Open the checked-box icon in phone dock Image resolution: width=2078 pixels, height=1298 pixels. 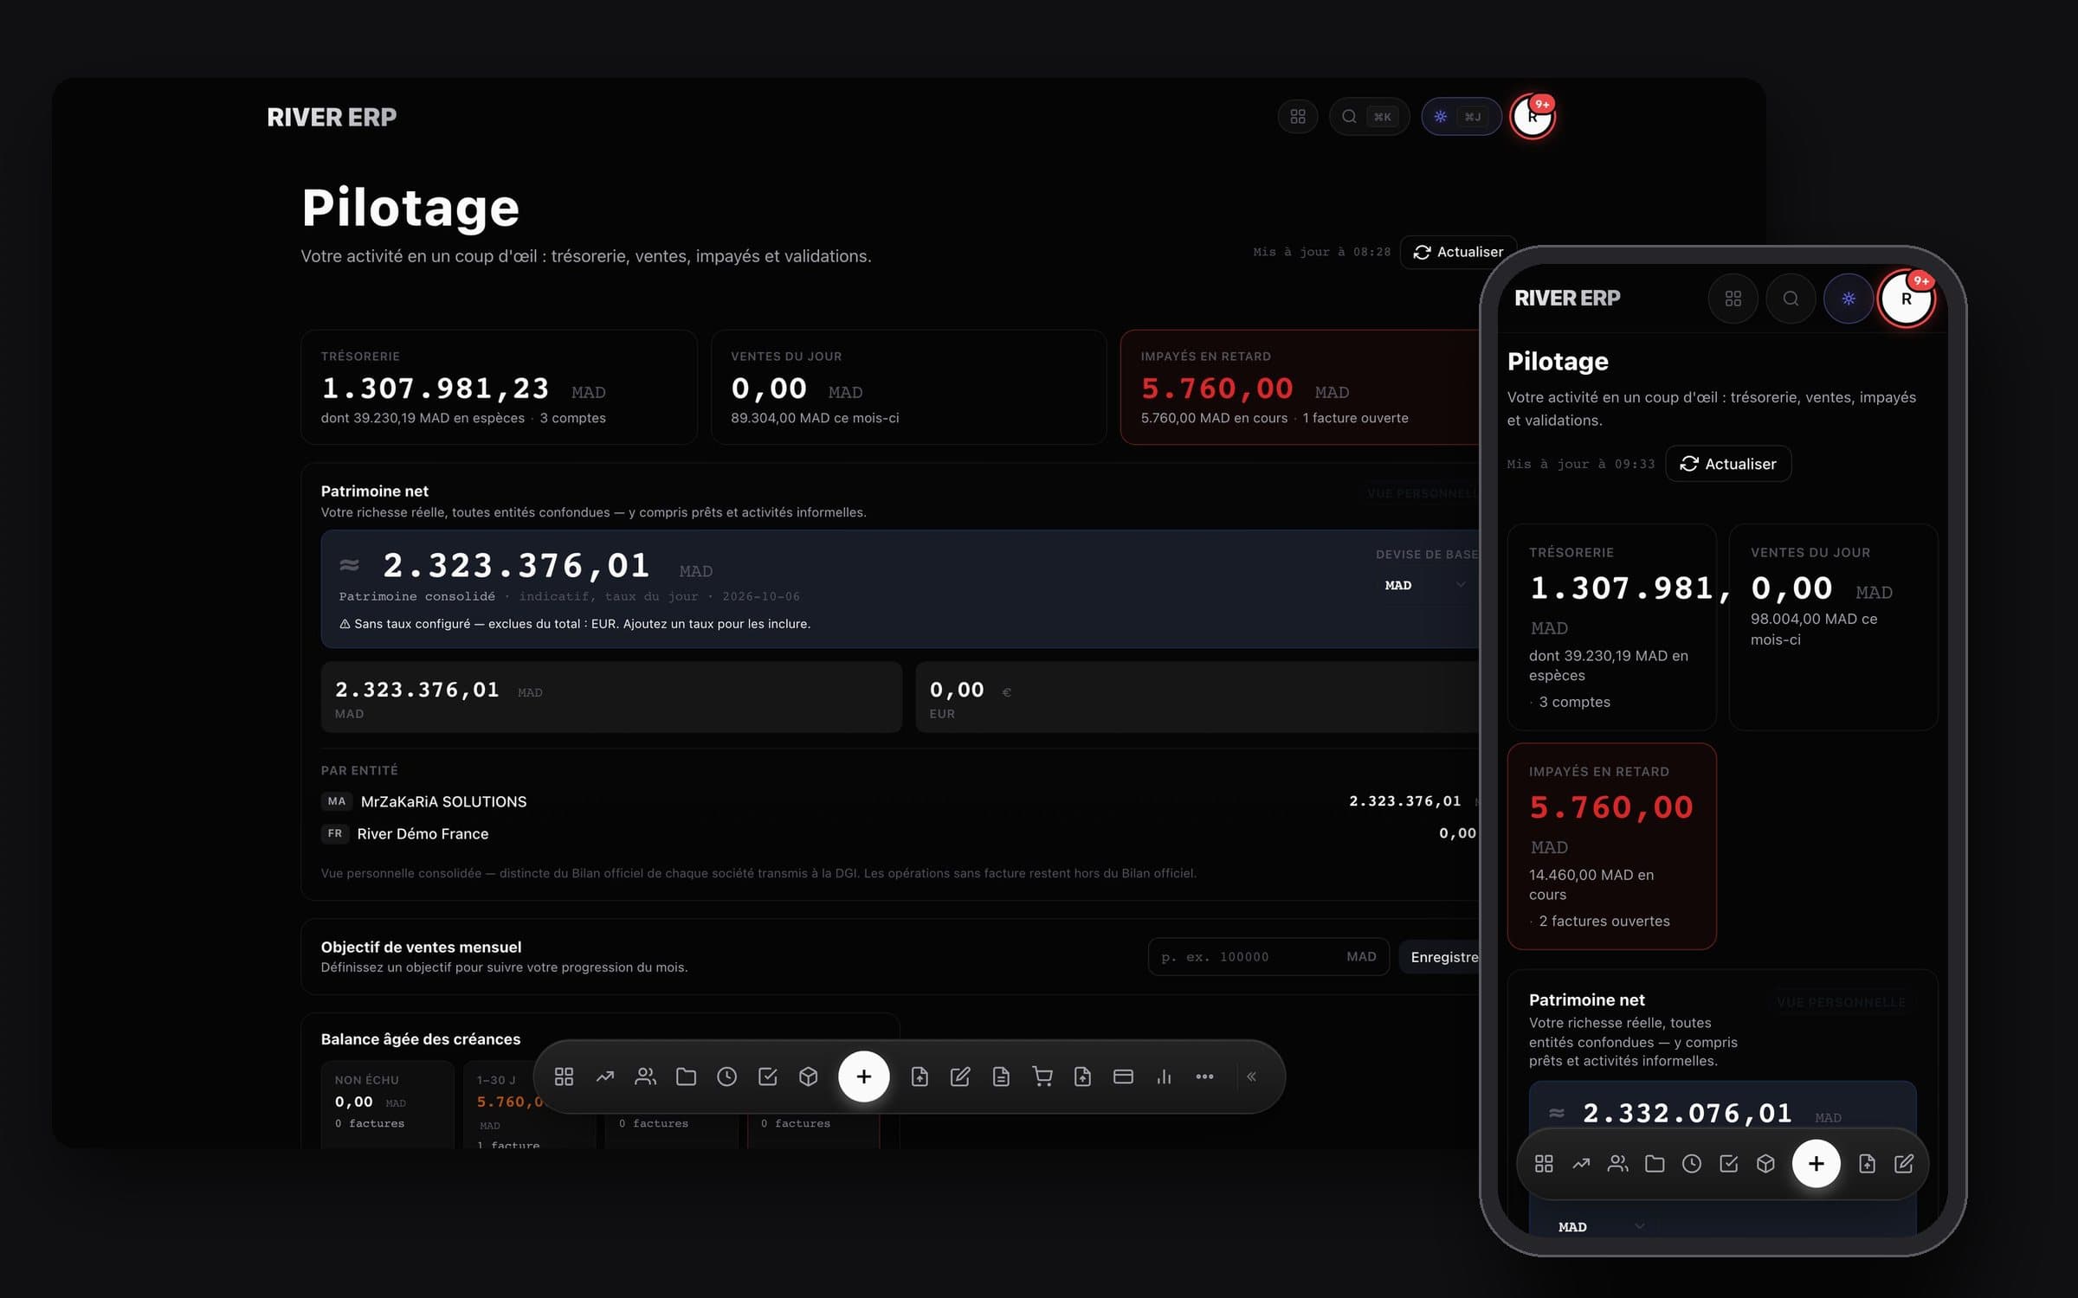(1728, 1164)
